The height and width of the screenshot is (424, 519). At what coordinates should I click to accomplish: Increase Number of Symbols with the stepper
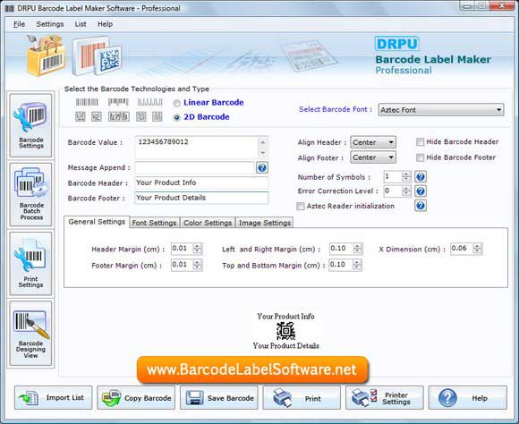[406, 174]
